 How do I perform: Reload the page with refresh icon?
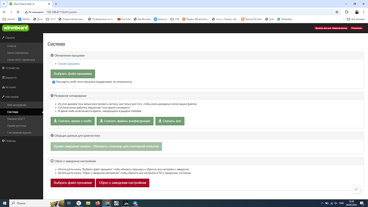tap(18, 12)
